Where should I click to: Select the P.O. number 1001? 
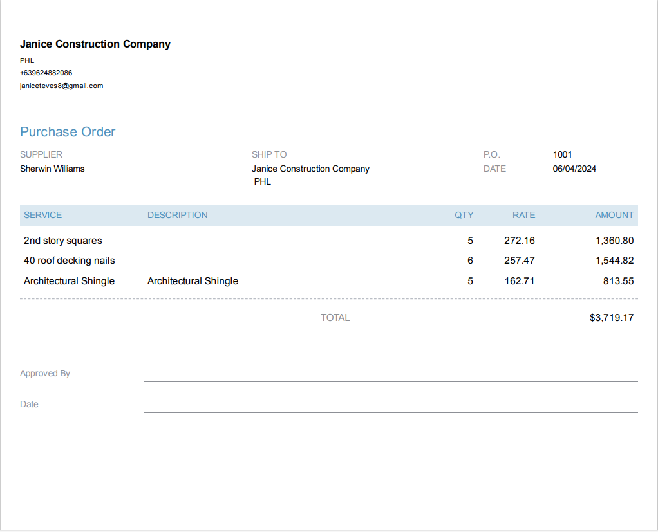coord(562,154)
